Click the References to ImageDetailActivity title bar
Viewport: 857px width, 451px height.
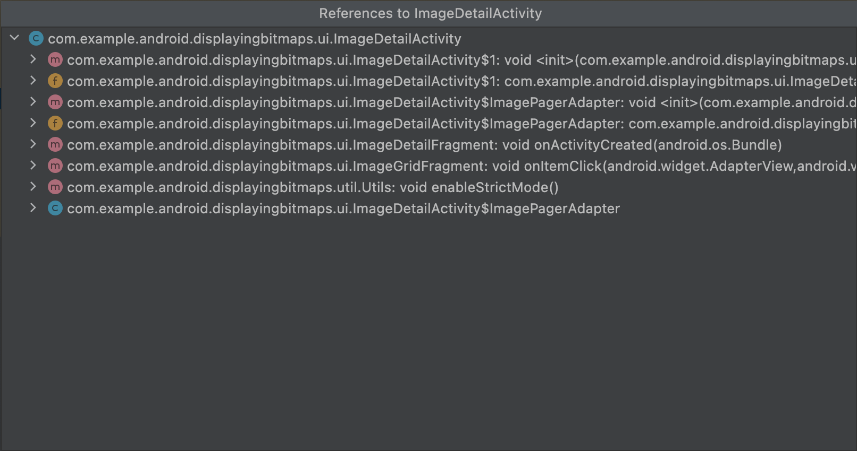pos(430,13)
